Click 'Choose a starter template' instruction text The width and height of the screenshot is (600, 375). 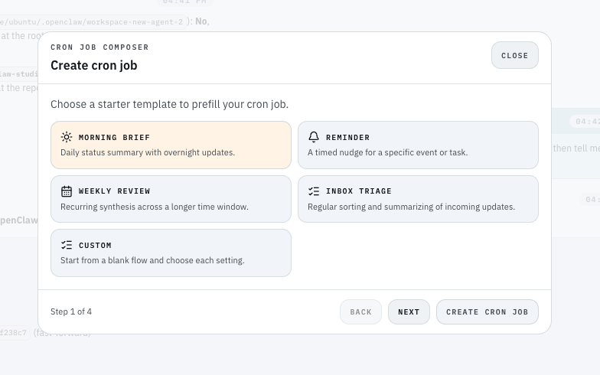[x=170, y=104]
